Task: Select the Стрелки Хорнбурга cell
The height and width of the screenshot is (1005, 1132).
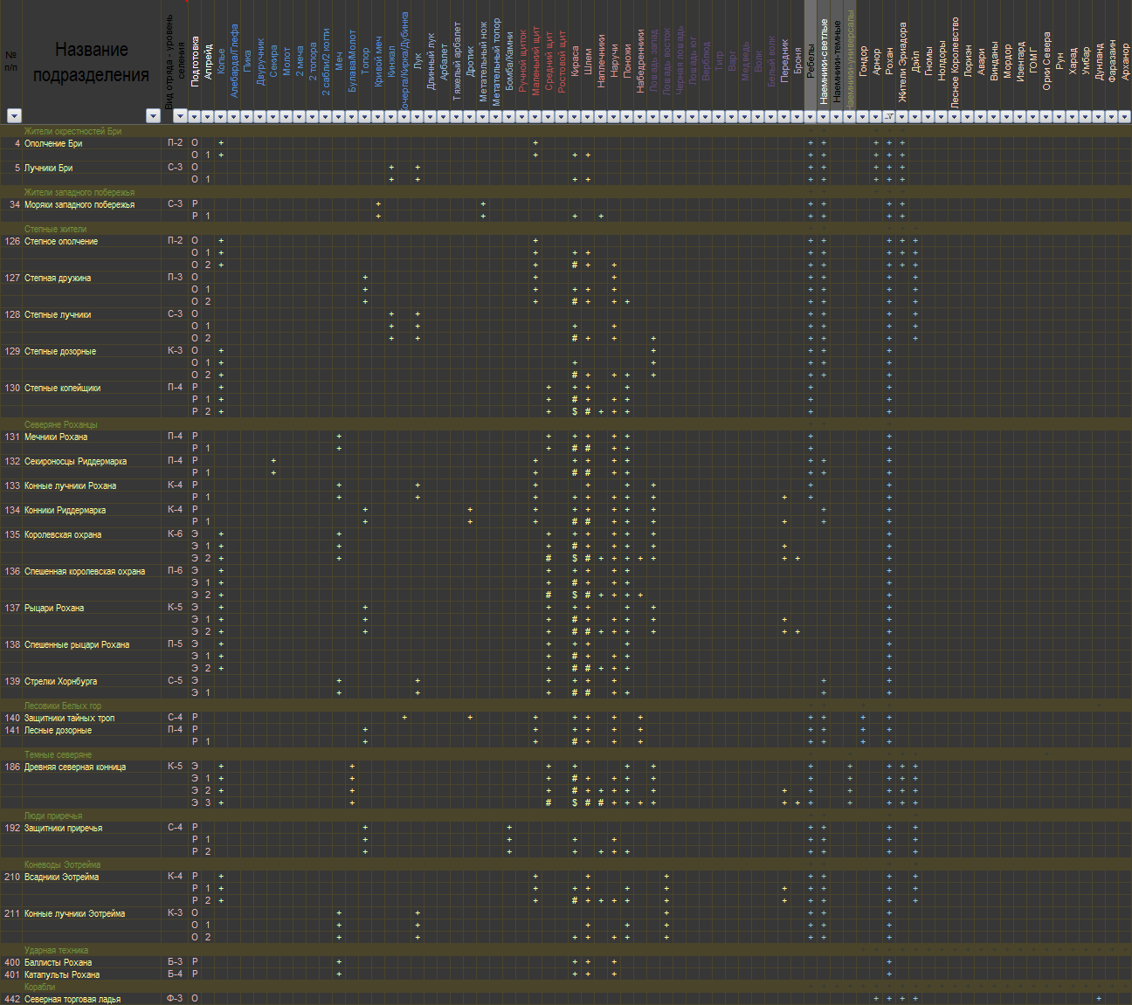Action: pos(91,681)
